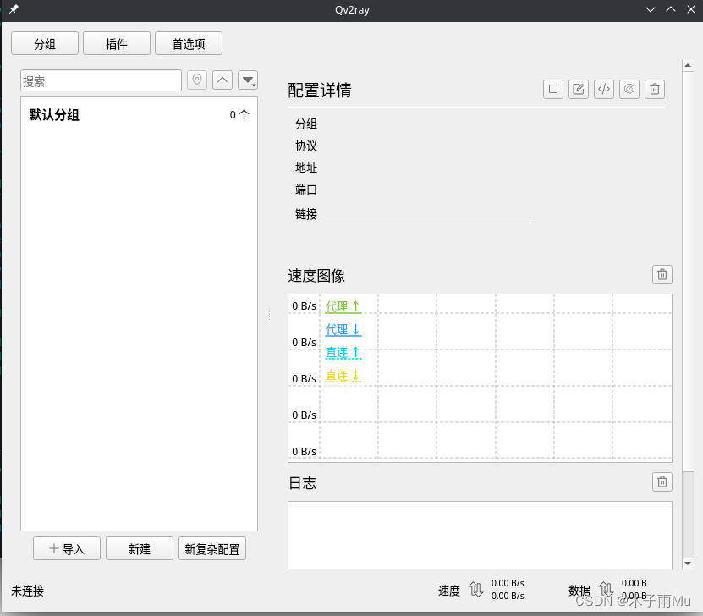The width and height of the screenshot is (703, 616).
Task: Locate the connected config using pin icon
Action: point(197,80)
